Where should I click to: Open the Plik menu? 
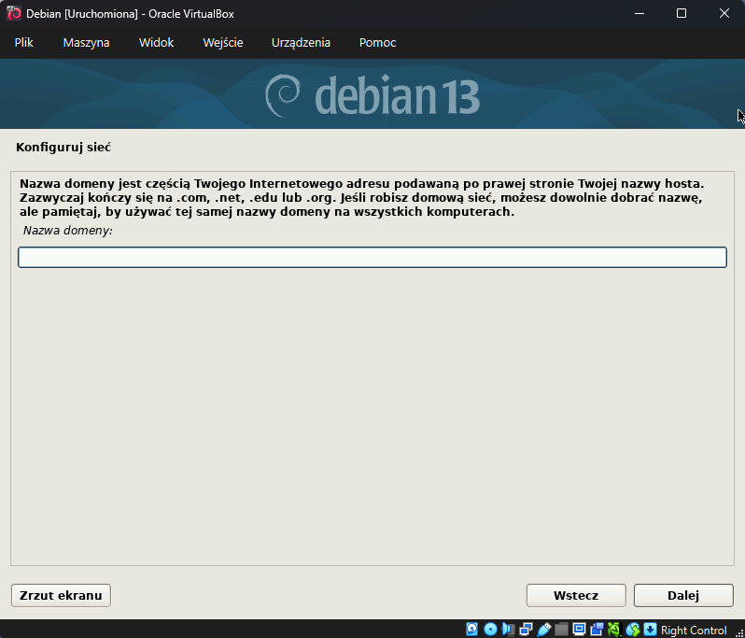(x=24, y=43)
